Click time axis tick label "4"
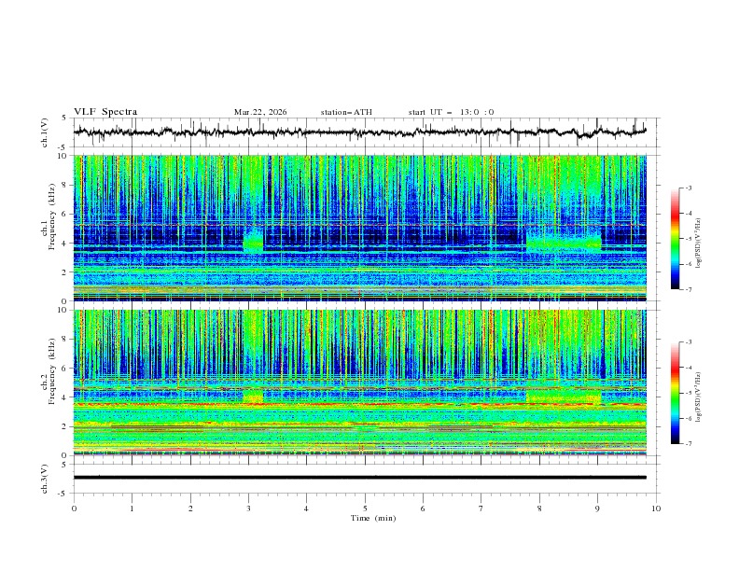This screenshot has height=571, width=739. pyautogui.click(x=306, y=508)
